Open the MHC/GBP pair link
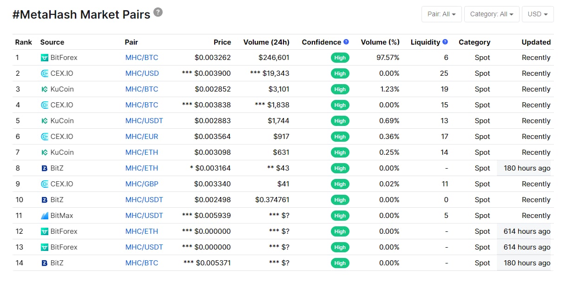Image resolution: width=573 pixels, height=283 pixels. click(142, 184)
